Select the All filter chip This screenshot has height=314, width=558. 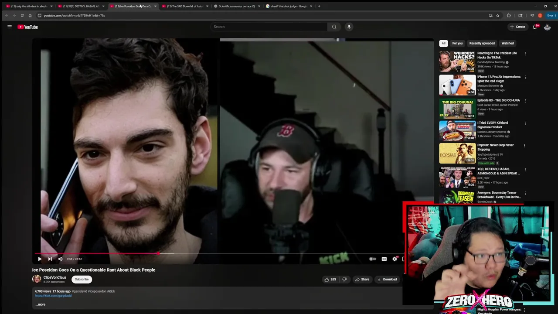click(443, 43)
